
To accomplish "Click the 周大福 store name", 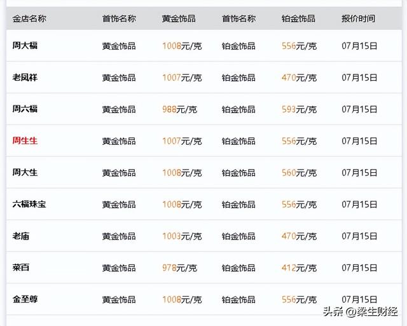I will tap(25, 46).
